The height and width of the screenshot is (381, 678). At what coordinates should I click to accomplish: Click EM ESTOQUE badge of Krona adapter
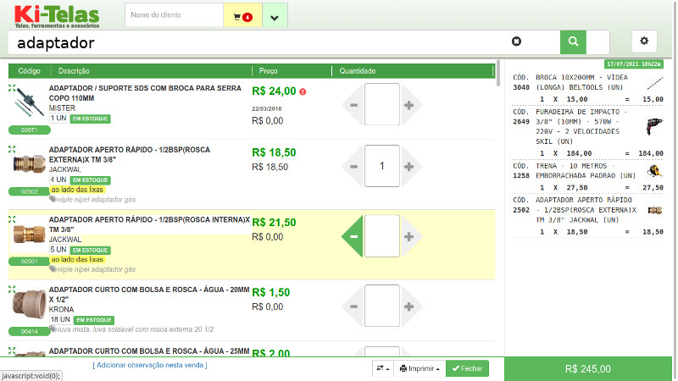point(94,320)
